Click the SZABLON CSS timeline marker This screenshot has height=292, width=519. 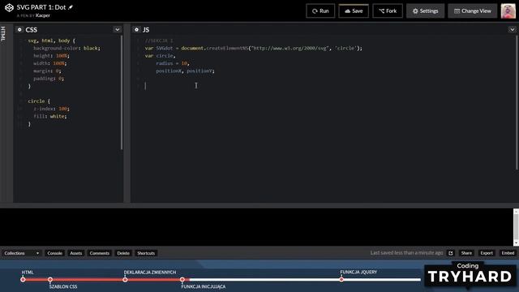pyautogui.click(x=50, y=279)
